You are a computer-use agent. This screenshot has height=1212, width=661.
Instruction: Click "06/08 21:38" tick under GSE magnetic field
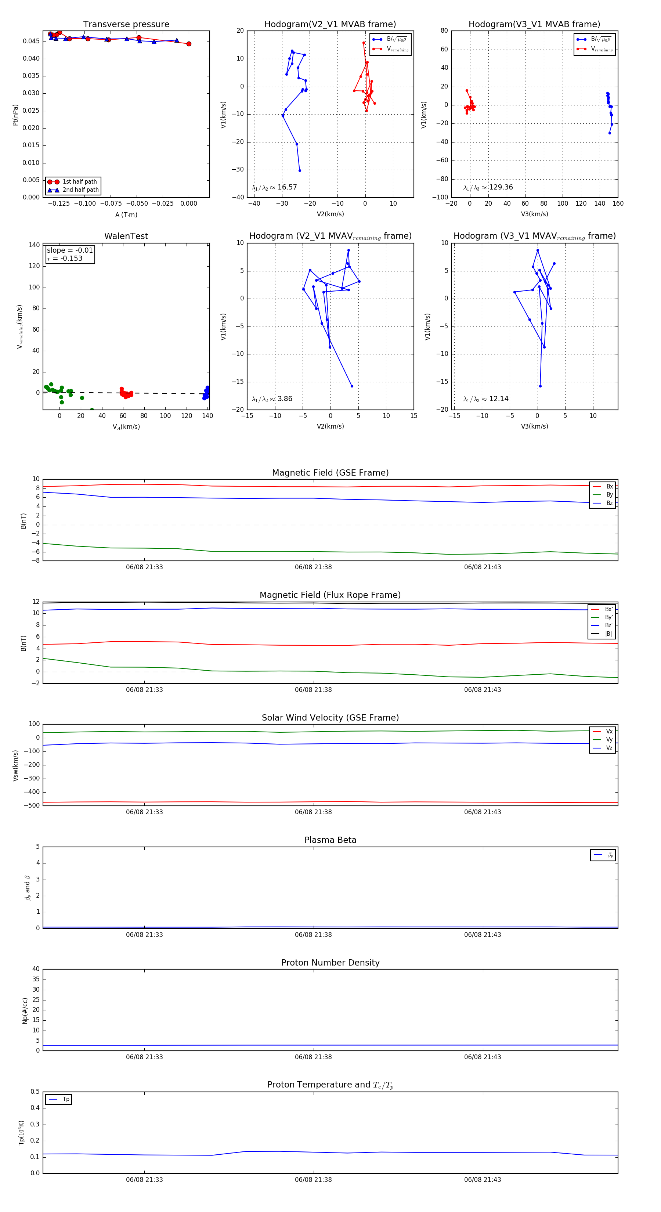click(313, 567)
